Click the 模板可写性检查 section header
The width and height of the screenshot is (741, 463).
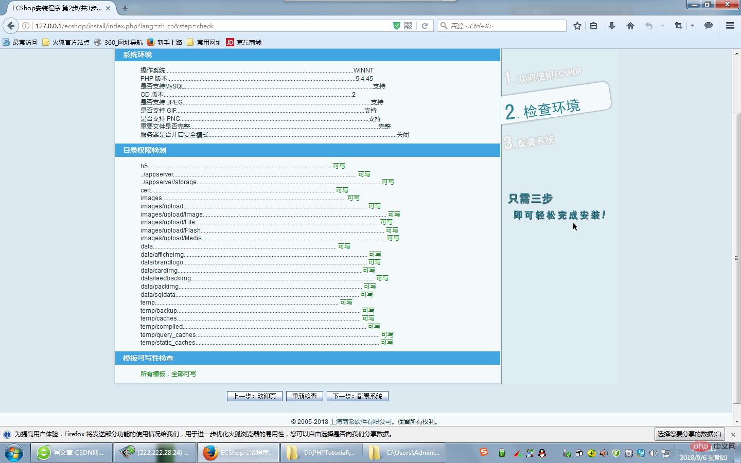[x=308, y=358]
